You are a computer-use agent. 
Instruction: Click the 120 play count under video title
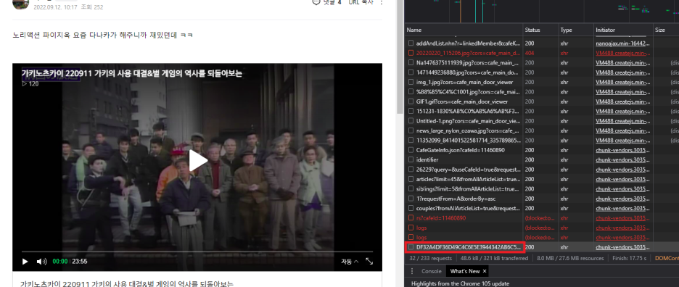[30, 84]
